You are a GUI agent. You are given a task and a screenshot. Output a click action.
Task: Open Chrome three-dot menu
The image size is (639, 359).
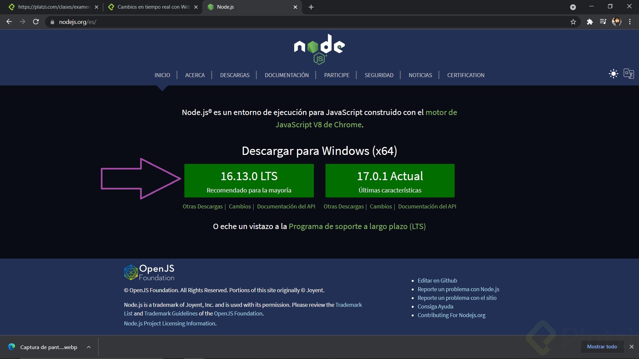tap(630, 22)
